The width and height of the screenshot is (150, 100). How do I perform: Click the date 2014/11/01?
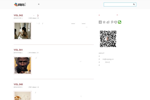(17, 18)
